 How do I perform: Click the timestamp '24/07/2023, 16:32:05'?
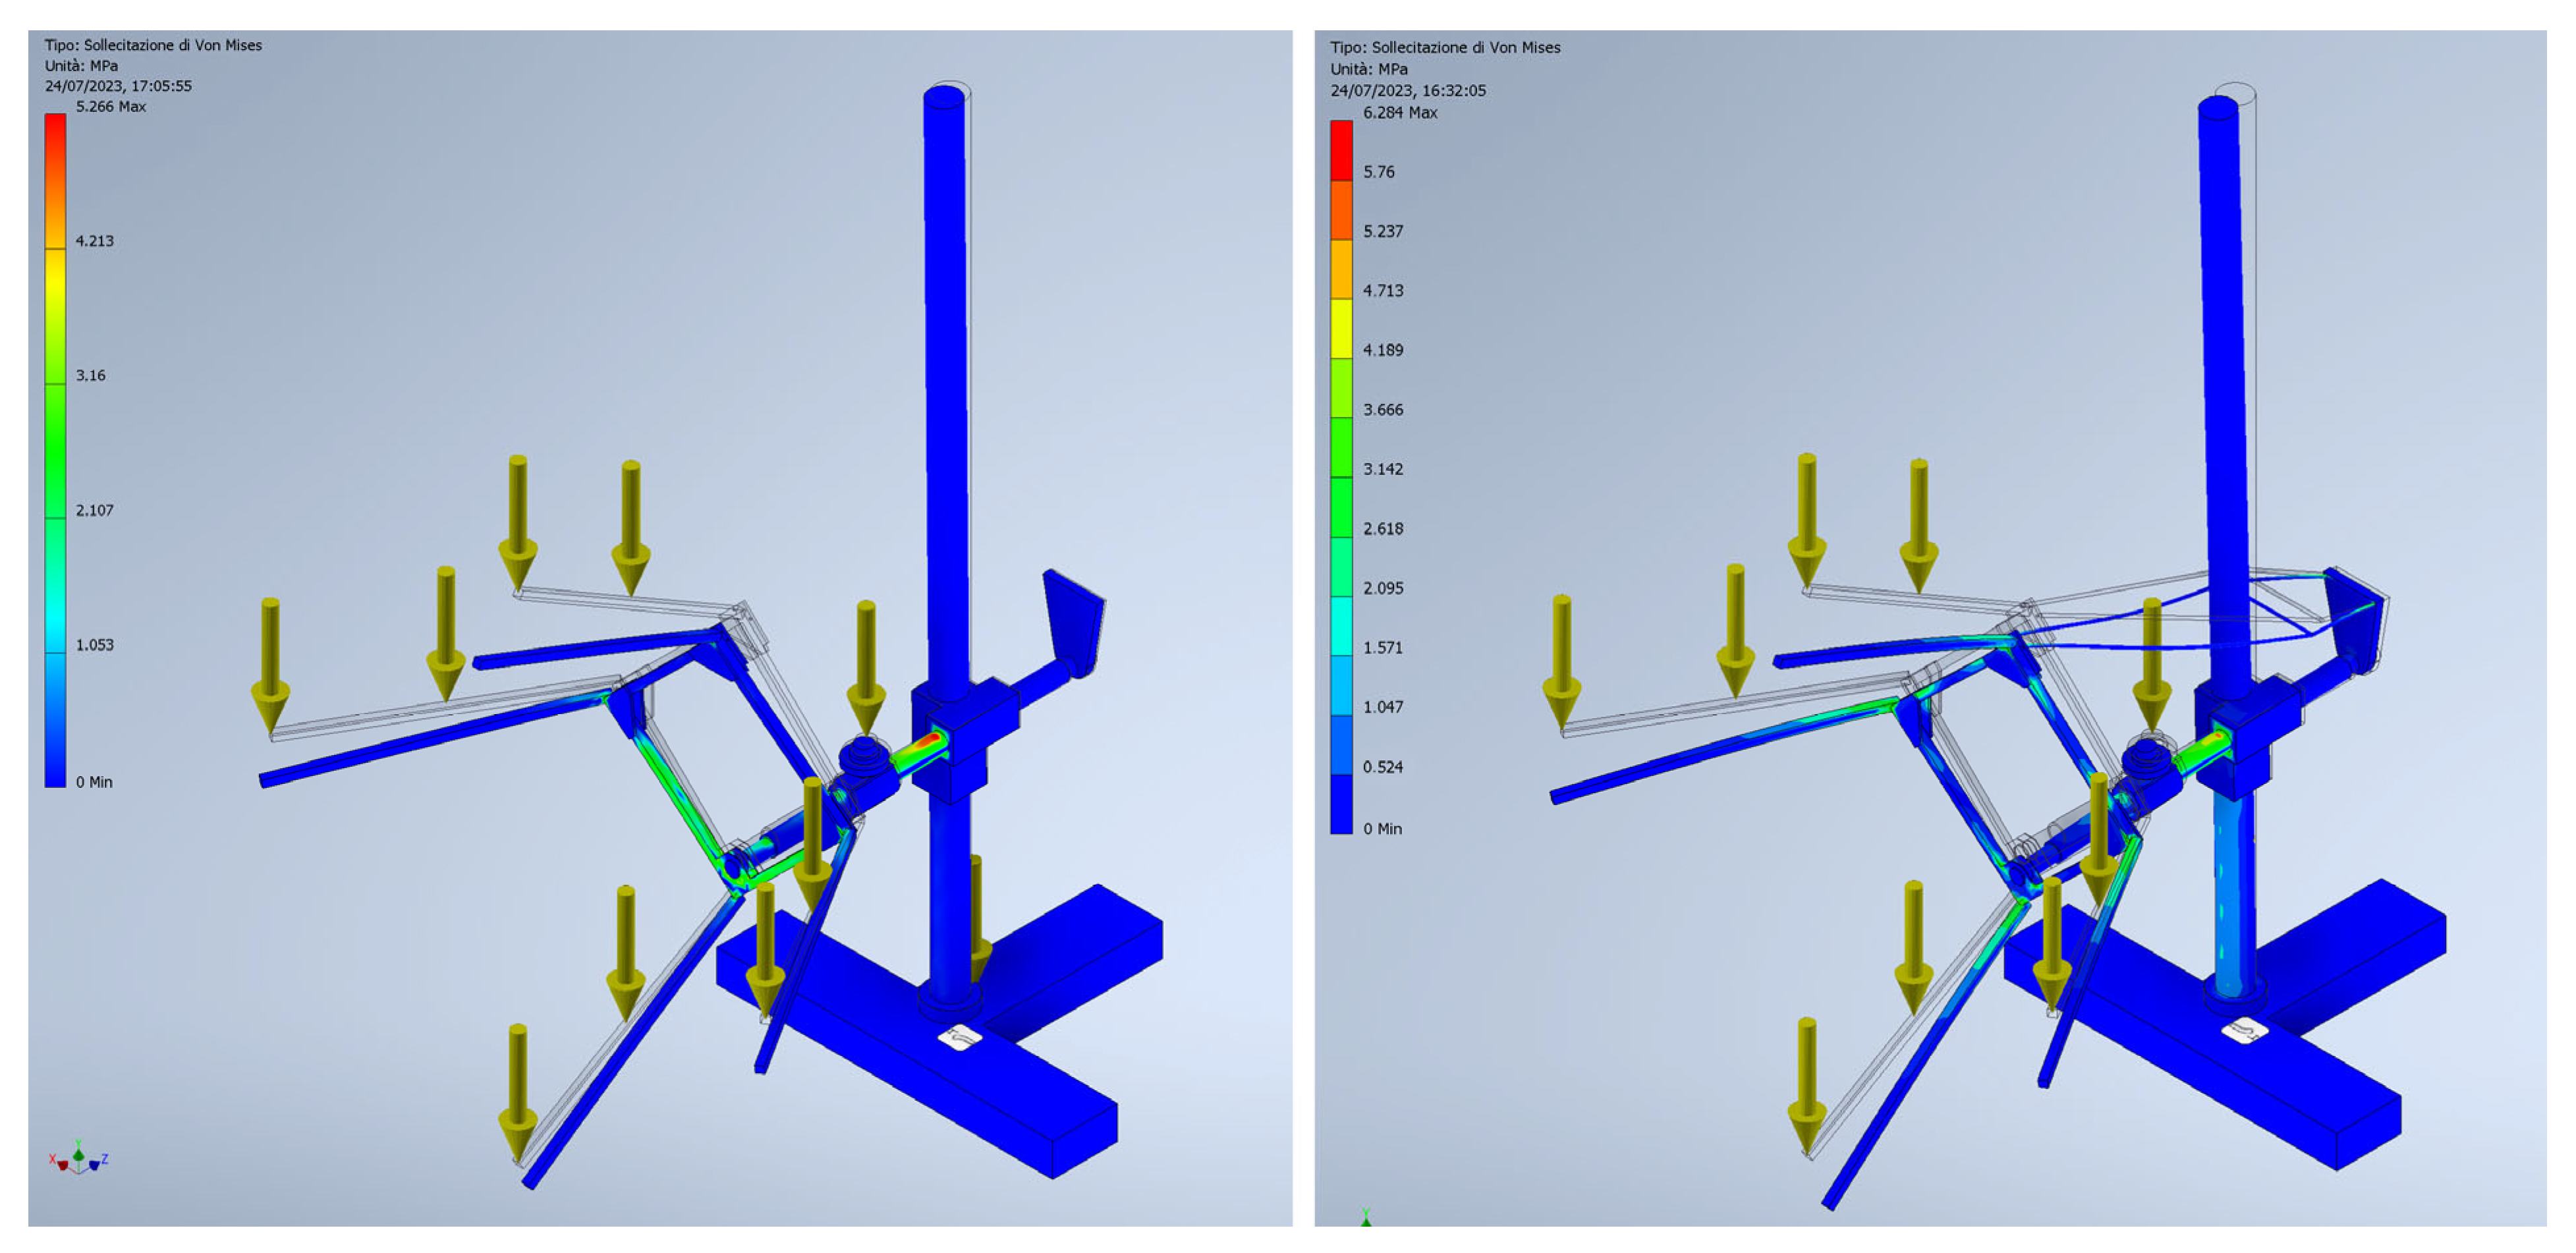point(1408,90)
